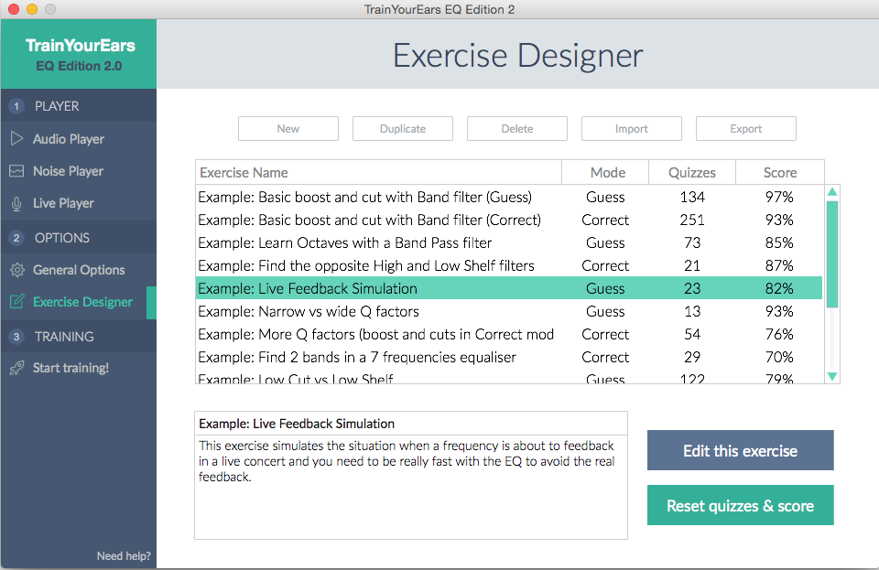Click the Start training rocket icon
This screenshot has width=879, height=570.
coord(16,368)
